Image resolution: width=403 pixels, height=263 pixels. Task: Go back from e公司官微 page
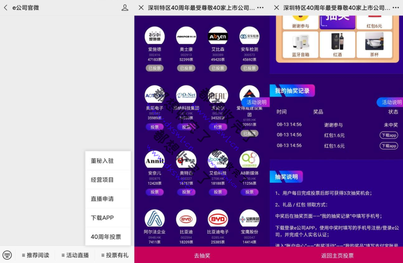(x=6, y=8)
